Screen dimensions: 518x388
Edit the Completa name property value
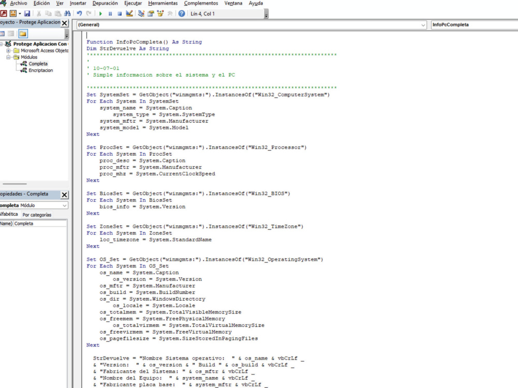[40, 223]
